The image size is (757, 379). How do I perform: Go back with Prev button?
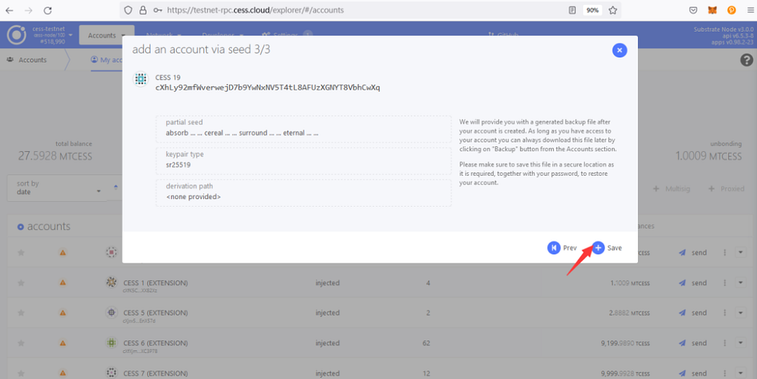(x=562, y=248)
